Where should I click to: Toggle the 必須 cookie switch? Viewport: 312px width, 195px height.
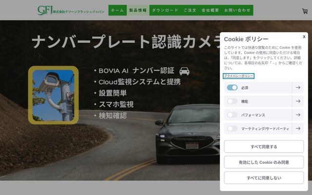232,88
